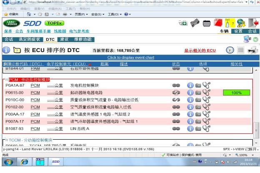Click the globe warning icon in header
260x173 pixels.
pos(241,23)
